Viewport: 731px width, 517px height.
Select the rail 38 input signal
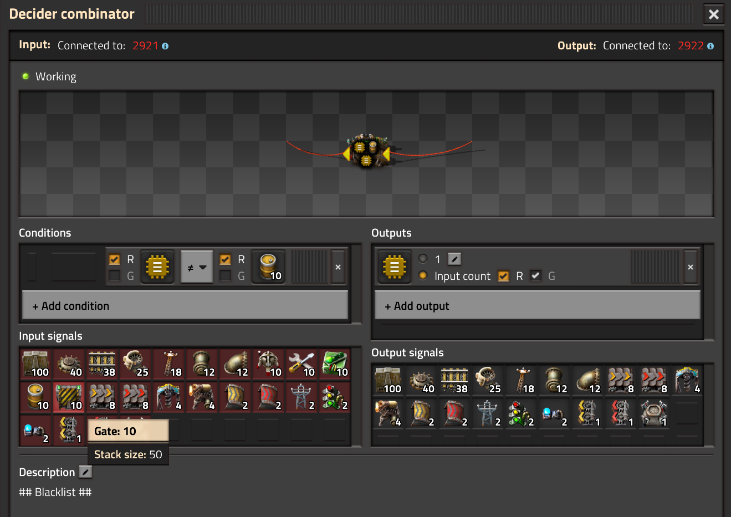102,364
